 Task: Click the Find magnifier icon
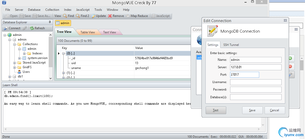(65, 16)
